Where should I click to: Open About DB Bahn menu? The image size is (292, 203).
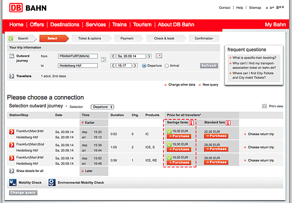[x=176, y=25]
